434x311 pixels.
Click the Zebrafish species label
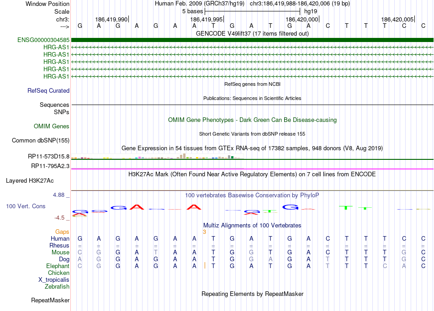pos(57,287)
